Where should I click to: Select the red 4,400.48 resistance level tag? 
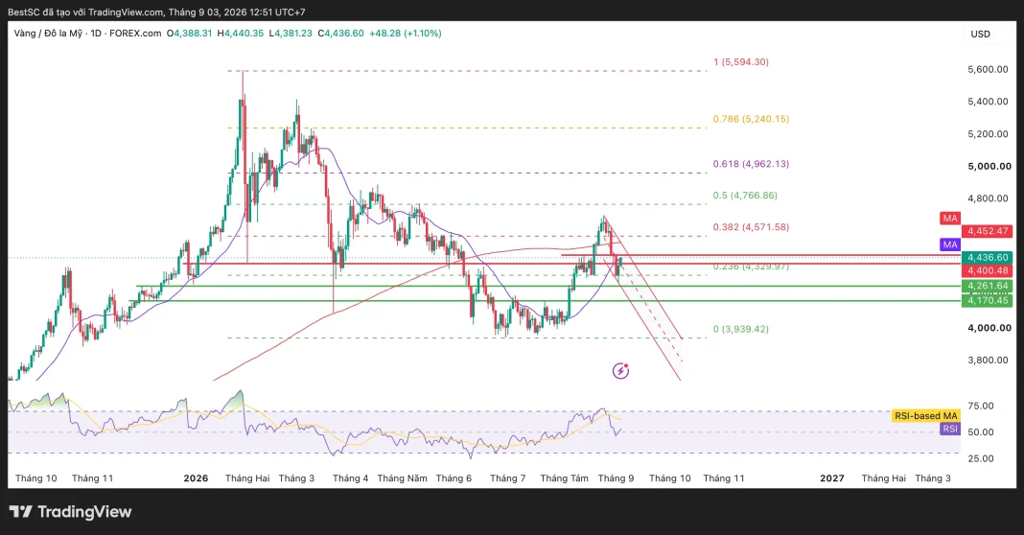click(989, 270)
